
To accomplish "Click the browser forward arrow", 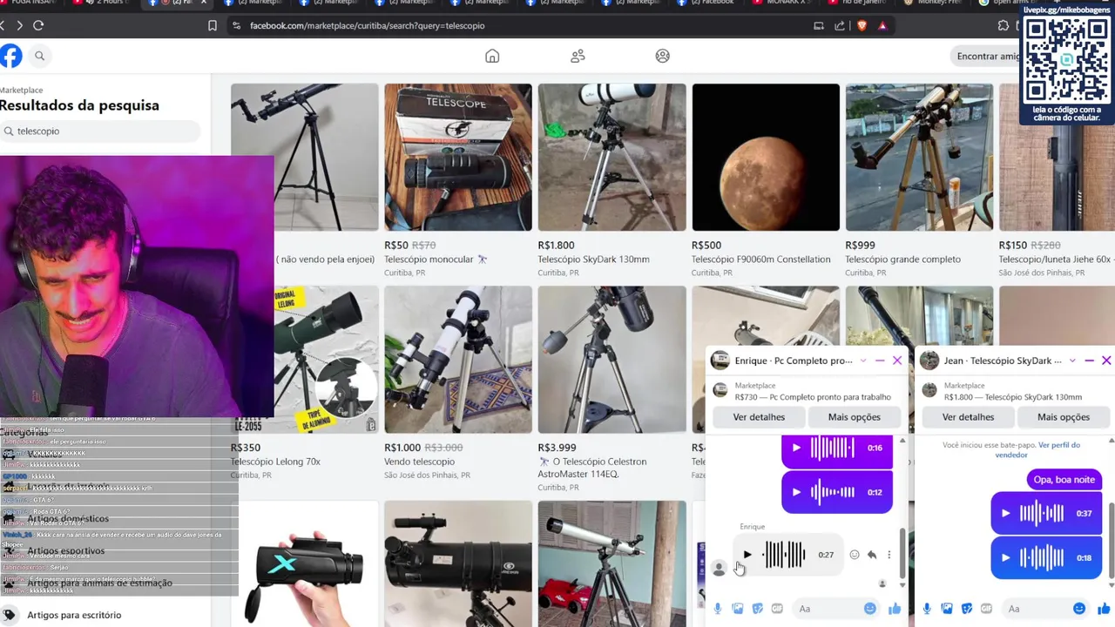I will [x=18, y=25].
